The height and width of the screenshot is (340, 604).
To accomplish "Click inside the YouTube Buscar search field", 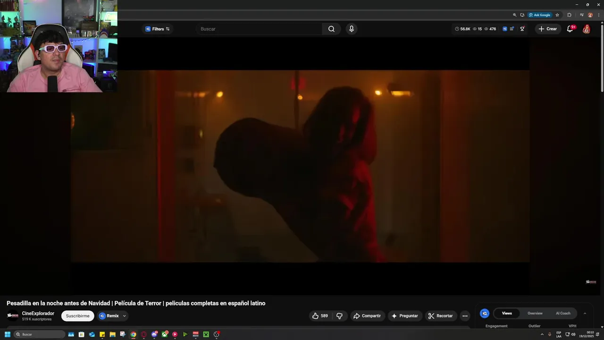I will tap(260, 29).
